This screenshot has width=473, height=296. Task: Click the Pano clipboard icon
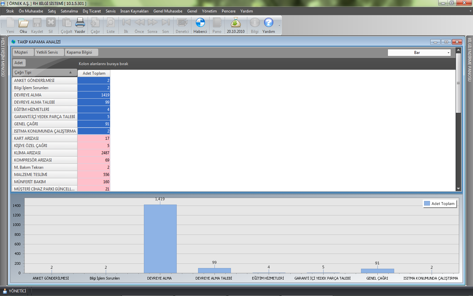[217, 23]
